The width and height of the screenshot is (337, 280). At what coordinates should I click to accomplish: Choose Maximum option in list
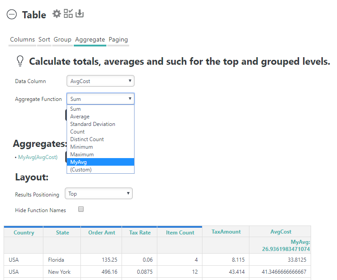[101, 155]
